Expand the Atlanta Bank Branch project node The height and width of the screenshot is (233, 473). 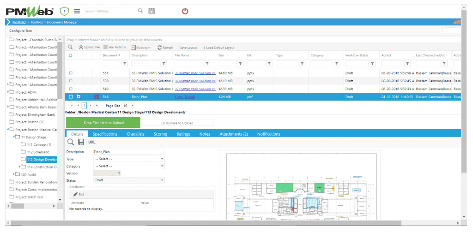click(x=8, y=107)
